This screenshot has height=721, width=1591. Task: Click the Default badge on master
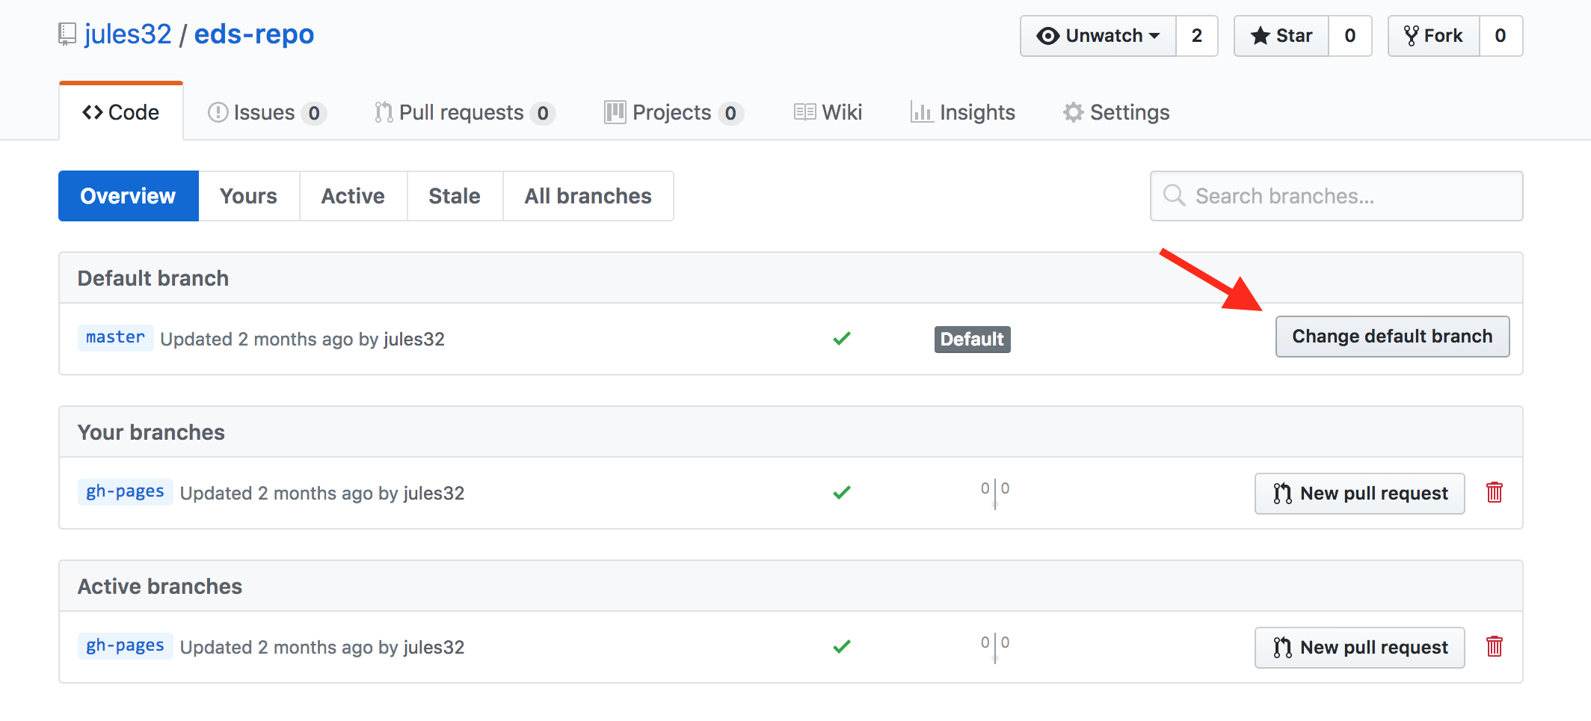click(x=973, y=340)
